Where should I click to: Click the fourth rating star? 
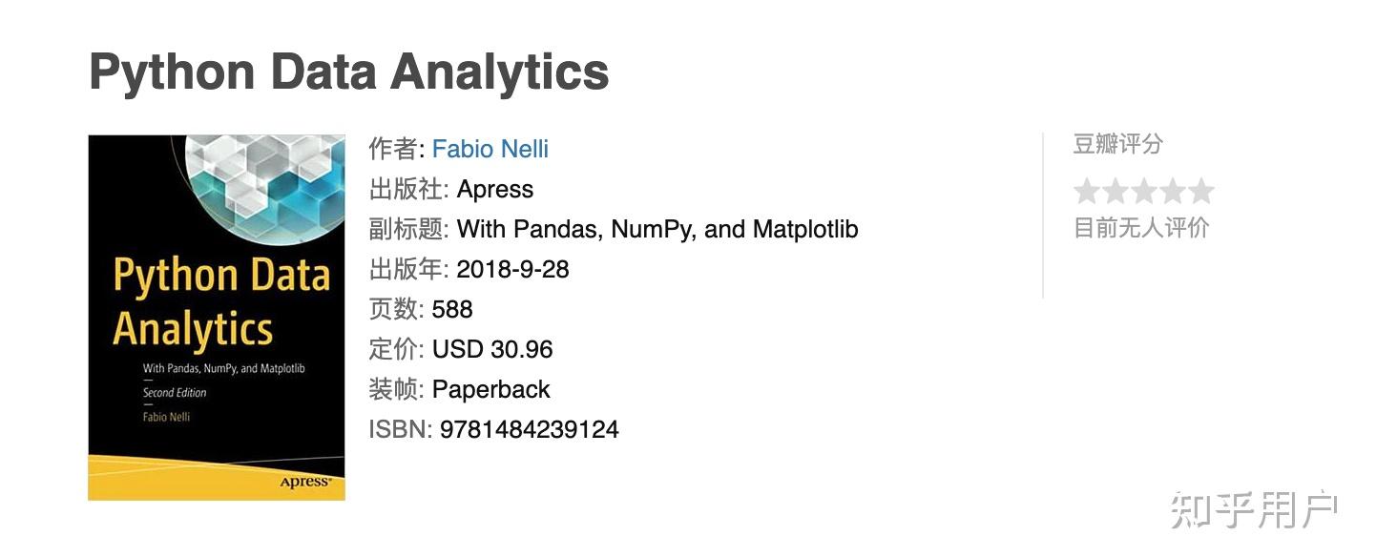coord(1173,191)
